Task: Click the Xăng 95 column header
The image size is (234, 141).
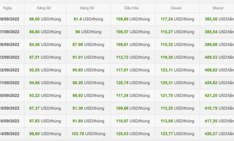Action: [x=87, y=8]
